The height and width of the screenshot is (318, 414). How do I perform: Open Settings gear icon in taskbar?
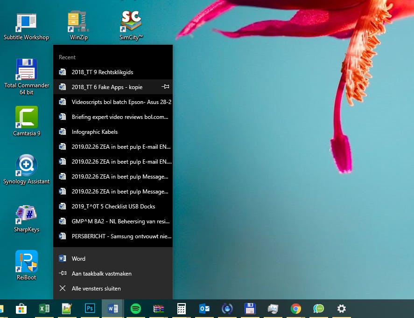342,309
